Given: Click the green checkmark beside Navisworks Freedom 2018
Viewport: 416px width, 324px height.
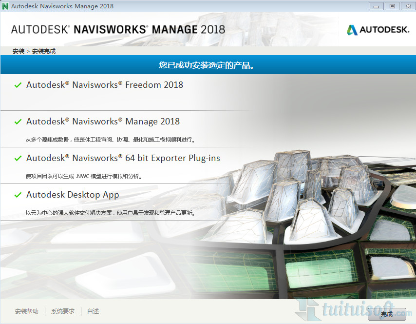Looking at the screenshot, I should click(x=18, y=85).
